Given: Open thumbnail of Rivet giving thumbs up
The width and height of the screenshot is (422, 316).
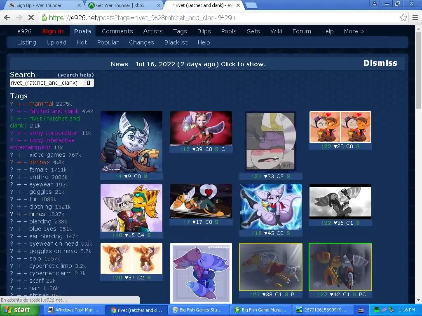Looking at the screenshot, I should (131, 142).
